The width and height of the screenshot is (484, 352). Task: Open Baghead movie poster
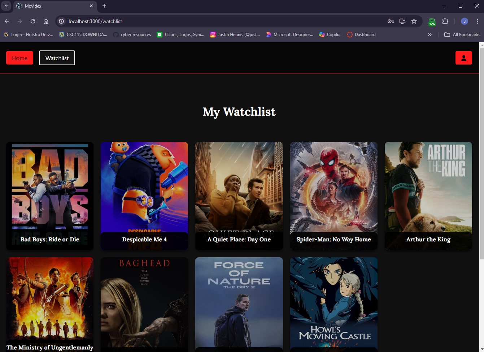[144, 304]
